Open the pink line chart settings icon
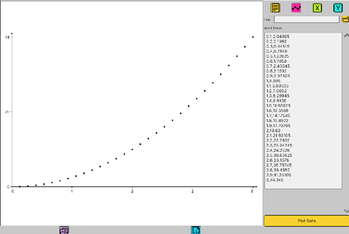349x234 pixels. (296, 8)
